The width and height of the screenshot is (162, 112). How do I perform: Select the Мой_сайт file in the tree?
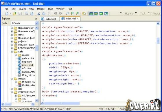[x=28, y=75]
